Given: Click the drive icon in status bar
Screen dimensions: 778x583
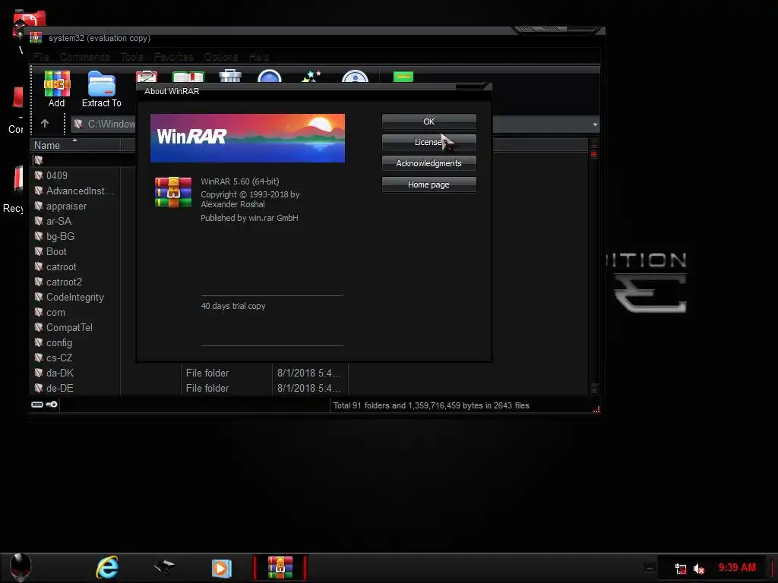Looking at the screenshot, I should coord(36,405).
